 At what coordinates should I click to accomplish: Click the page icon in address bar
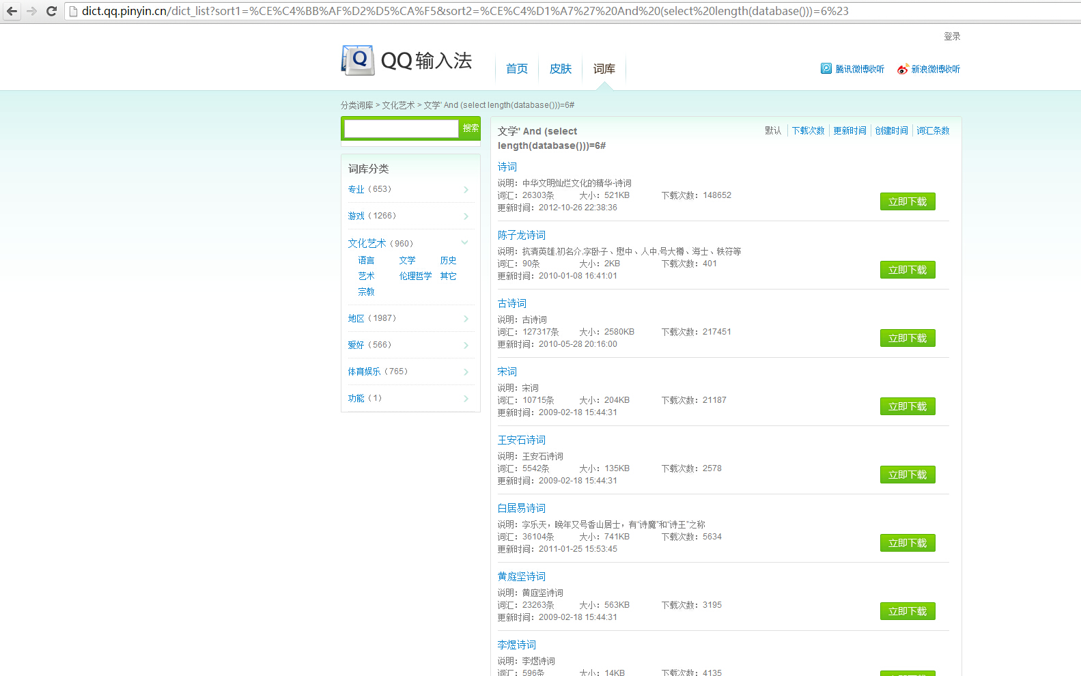(x=74, y=11)
